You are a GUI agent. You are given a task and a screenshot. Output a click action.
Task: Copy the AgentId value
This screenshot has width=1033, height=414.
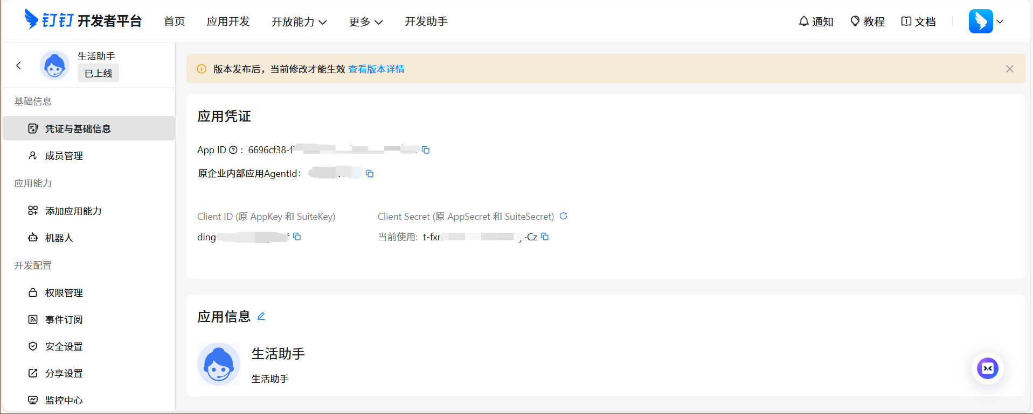tap(370, 174)
